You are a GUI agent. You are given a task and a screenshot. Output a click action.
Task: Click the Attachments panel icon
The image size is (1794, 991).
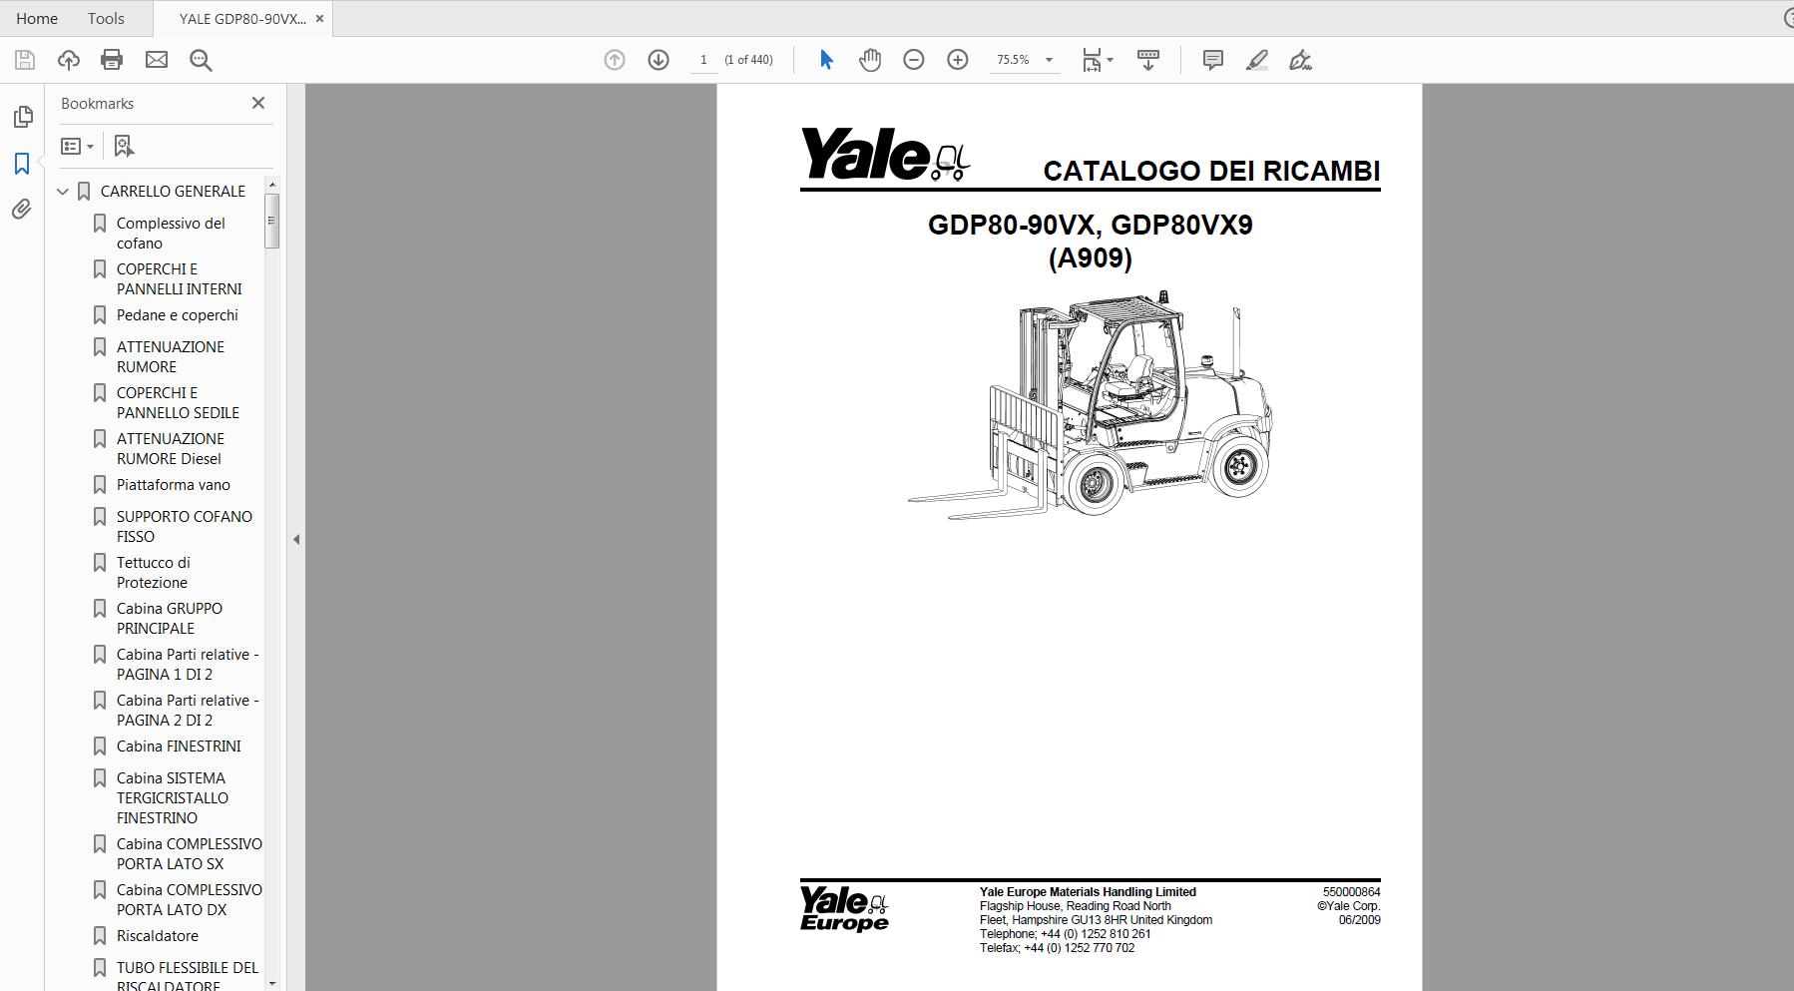[x=22, y=210]
